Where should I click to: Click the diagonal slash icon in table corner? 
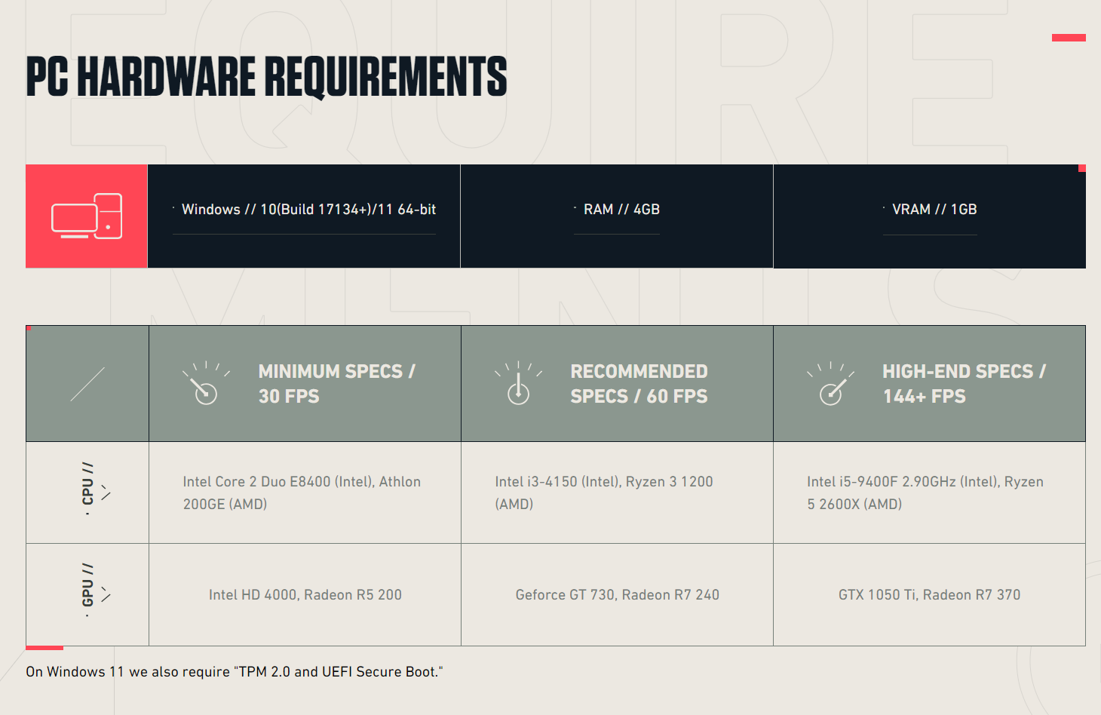[87, 384]
